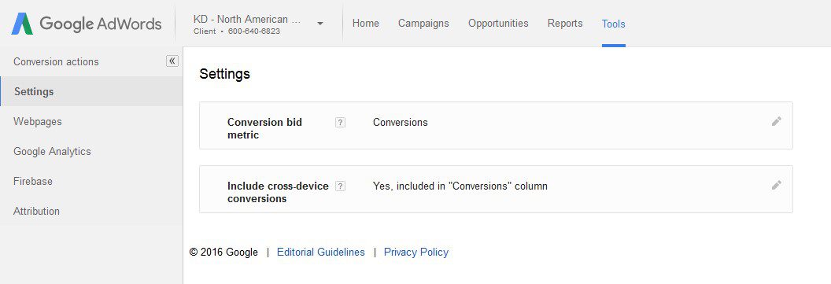Switch to the Opportunities tab

498,24
